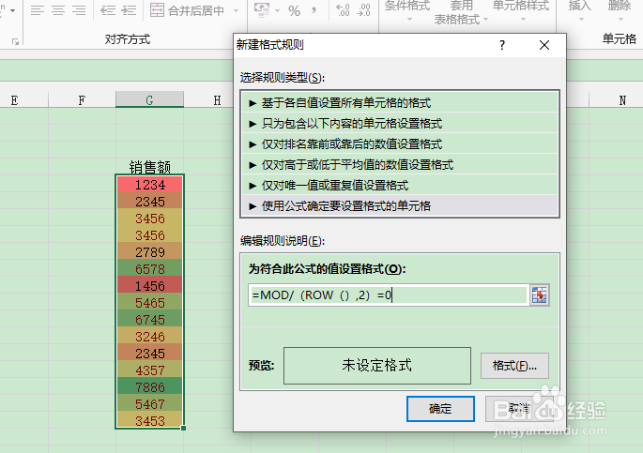Click the increase decimal icon

(343, 10)
